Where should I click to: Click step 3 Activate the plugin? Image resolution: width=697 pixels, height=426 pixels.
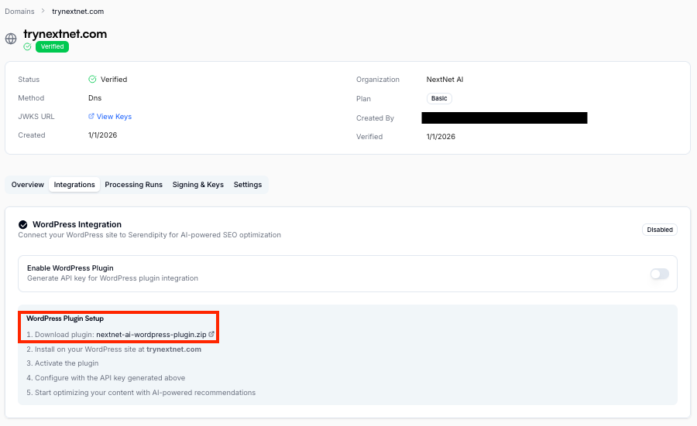click(63, 363)
